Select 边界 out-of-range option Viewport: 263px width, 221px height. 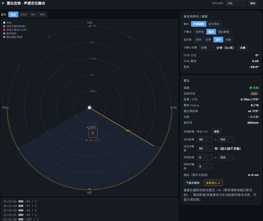[x=208, y=40]
